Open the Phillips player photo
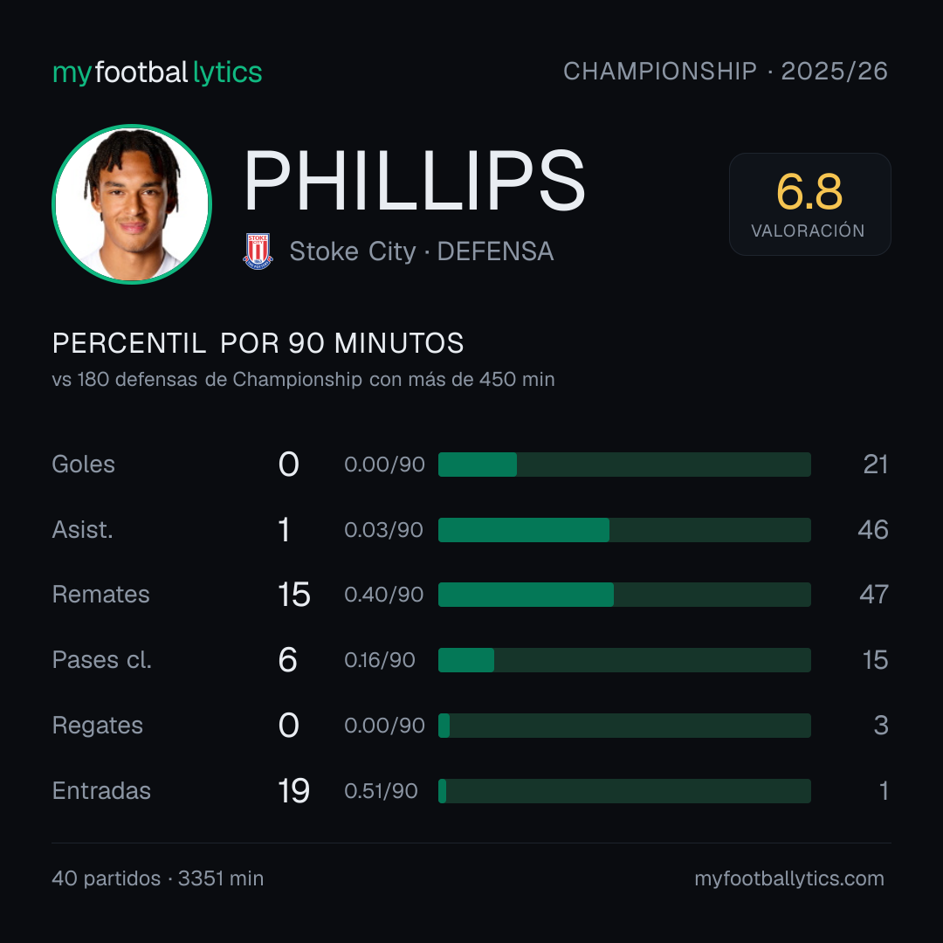This screenshot has height=943, width=943. tap(132, 203)
